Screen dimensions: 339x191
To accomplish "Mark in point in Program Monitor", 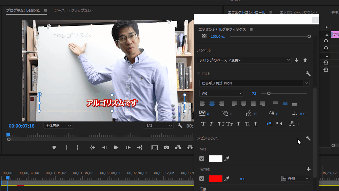I will tap(66, 148).
